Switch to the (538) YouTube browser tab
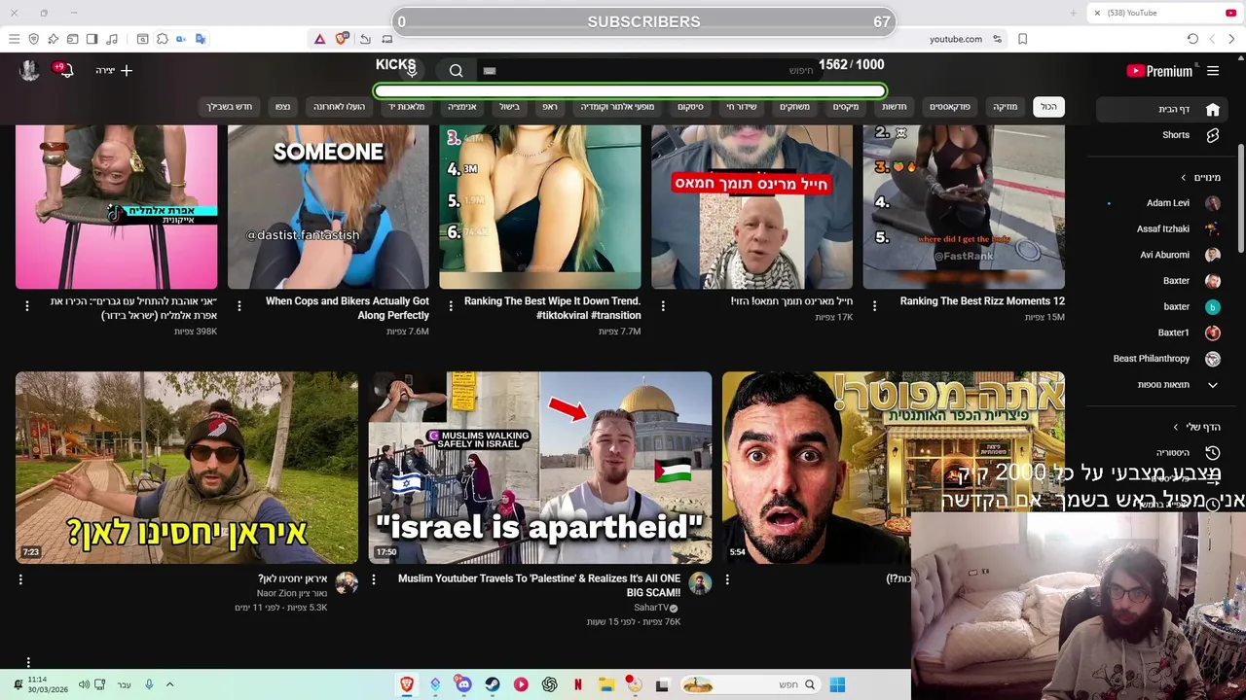1246x700 pixels. click(1163, 13)
